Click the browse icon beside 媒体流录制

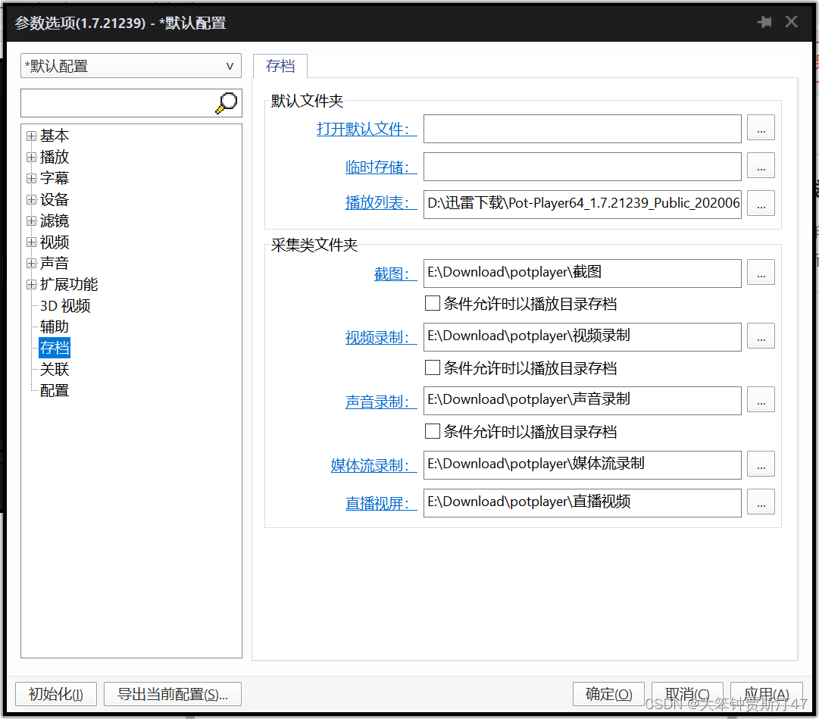tap(761, 464)
